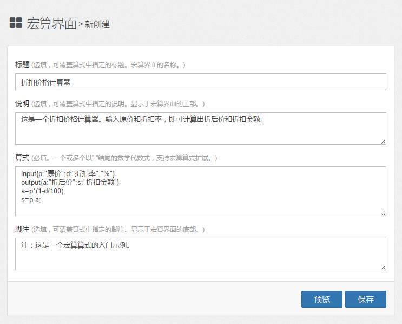Grab the 说明 textarea resize handle

coord(383,142)
